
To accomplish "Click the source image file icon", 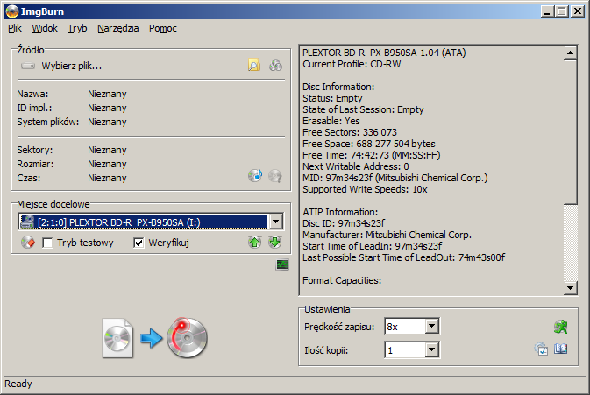I will [x=117, y=338].
